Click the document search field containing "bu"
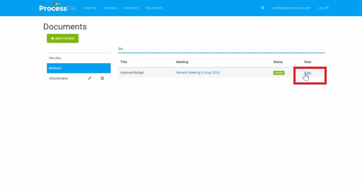 [x=221, y=49]
